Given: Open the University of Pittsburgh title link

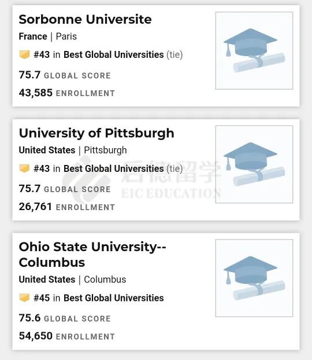Looking at the screenshot, I should tap(96, 133).
